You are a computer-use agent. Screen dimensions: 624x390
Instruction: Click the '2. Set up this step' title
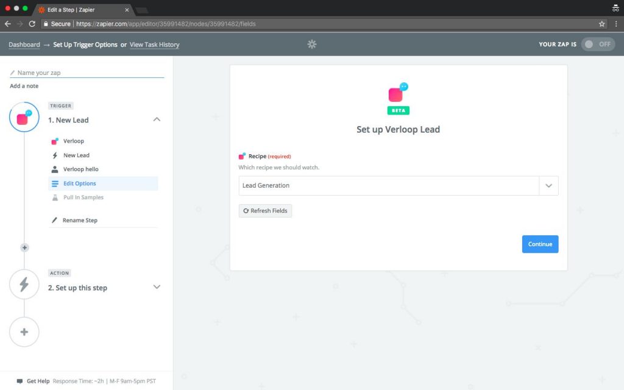(77, 288)
